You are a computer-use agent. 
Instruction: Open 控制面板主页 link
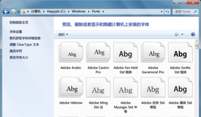point(19,22)
